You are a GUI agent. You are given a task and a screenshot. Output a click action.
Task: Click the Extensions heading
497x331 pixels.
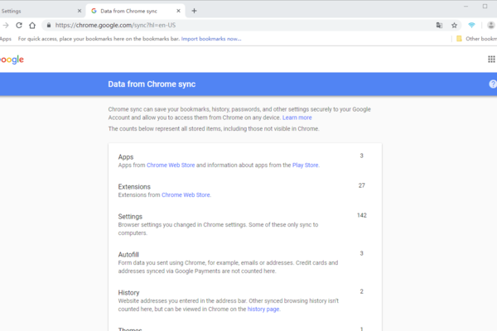(x=134, y=186)
